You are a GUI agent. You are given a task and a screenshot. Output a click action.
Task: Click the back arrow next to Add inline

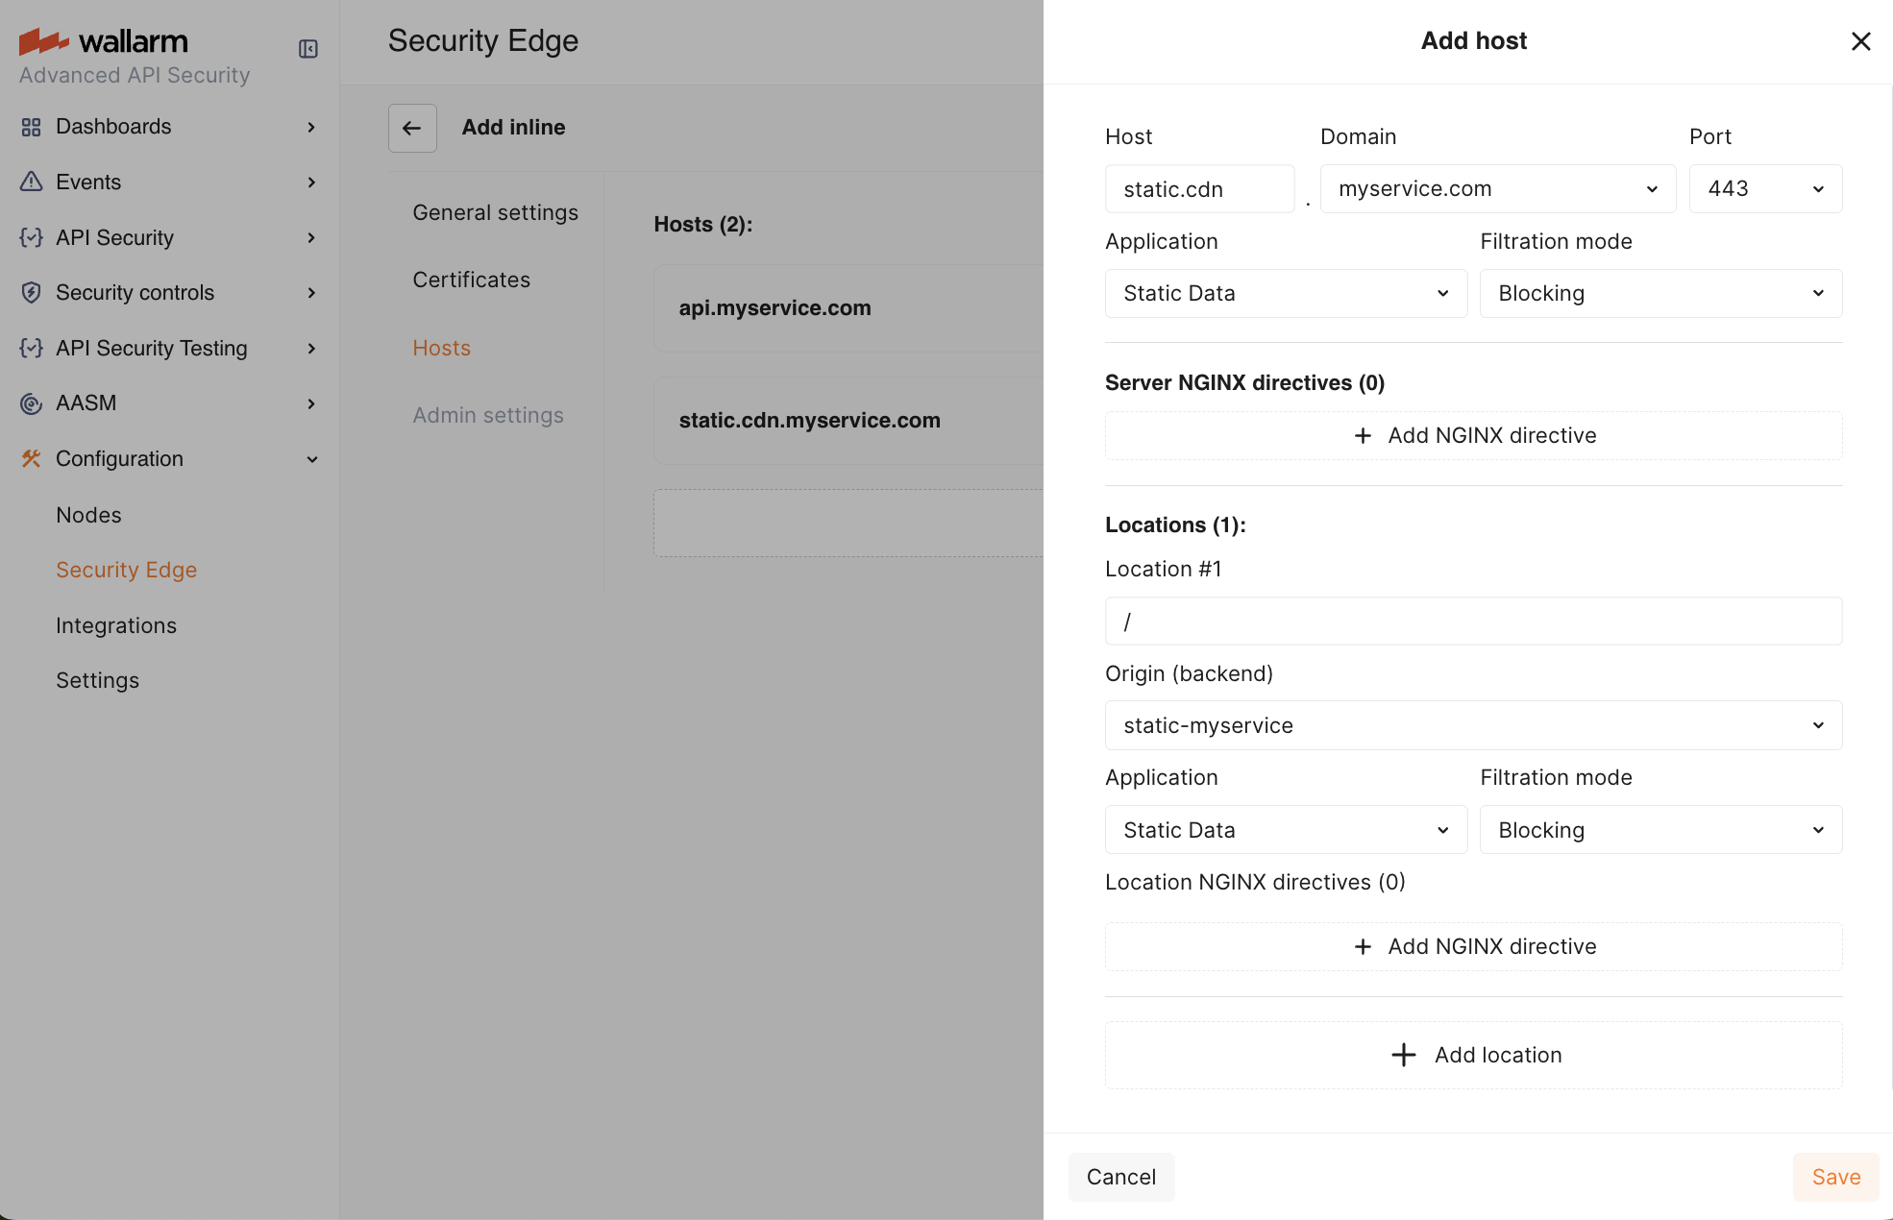coord(412,128)
